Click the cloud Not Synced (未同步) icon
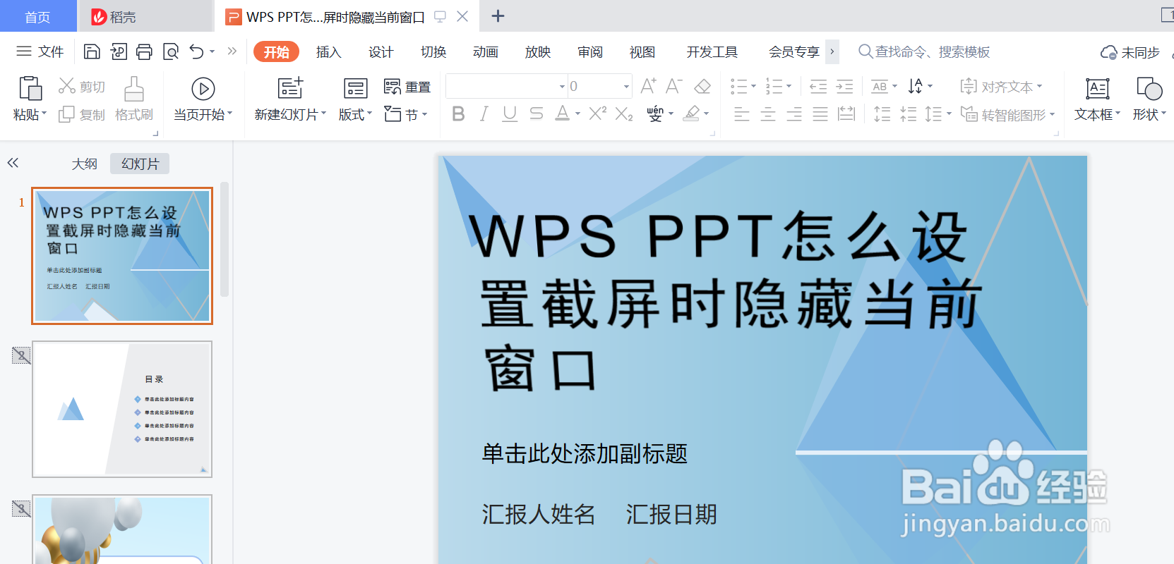The width and height of the screenshot is (1174, 564). tap(1108, 52)
